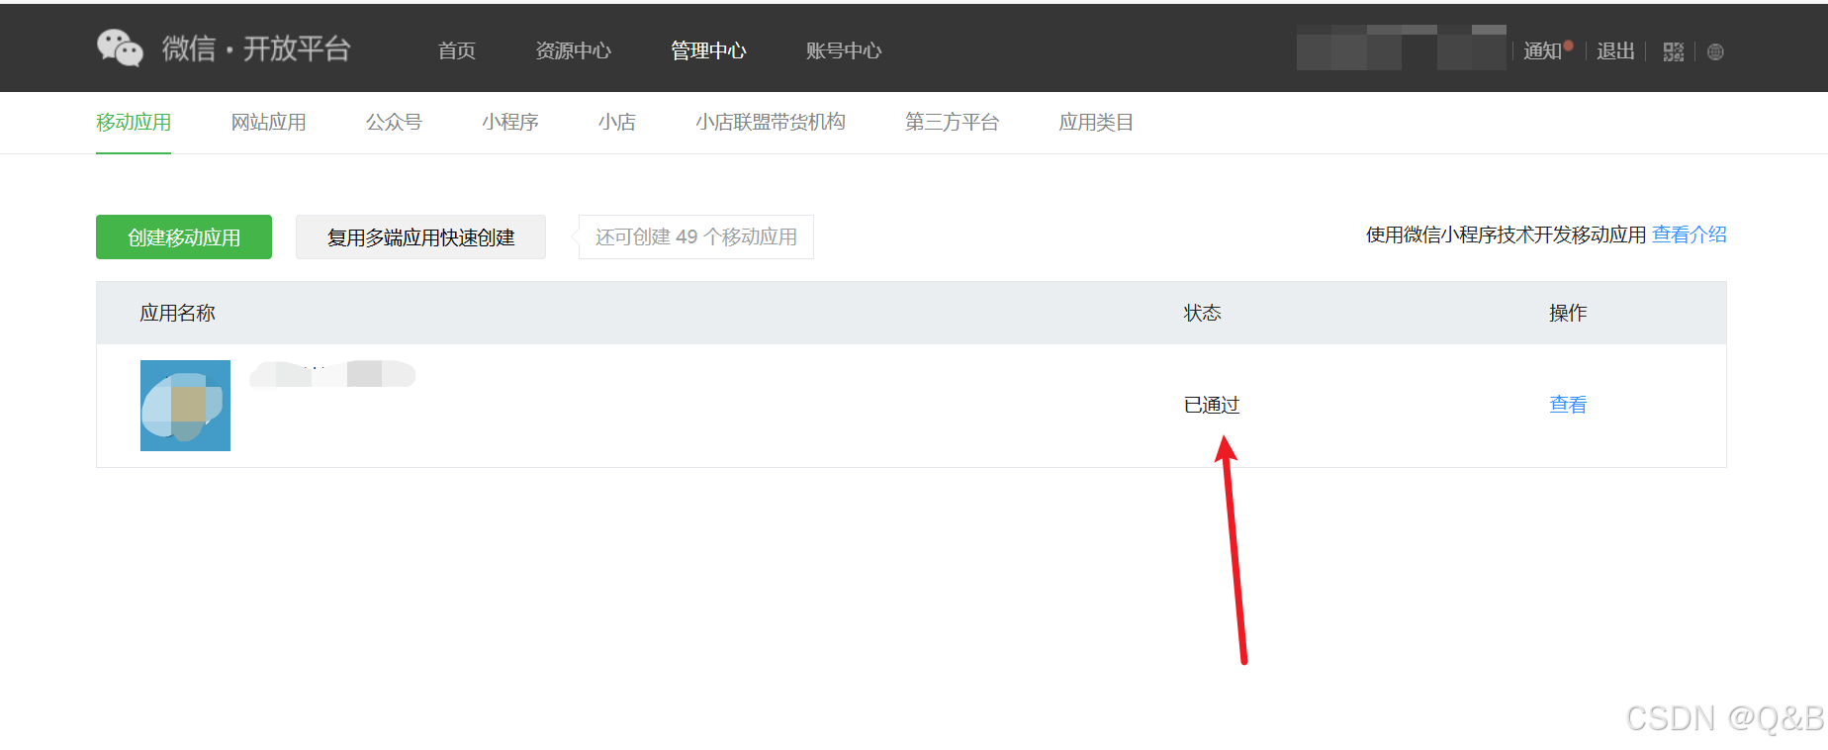Switch to 小店 tab
Viewport: 1828px width, 750px height.
[x=617, y=122]
